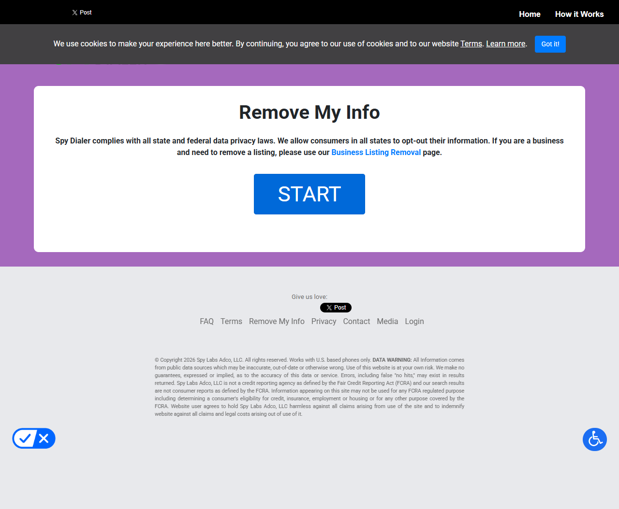Open the Home menu item
The image size is (619, 509).
point(530,14)
